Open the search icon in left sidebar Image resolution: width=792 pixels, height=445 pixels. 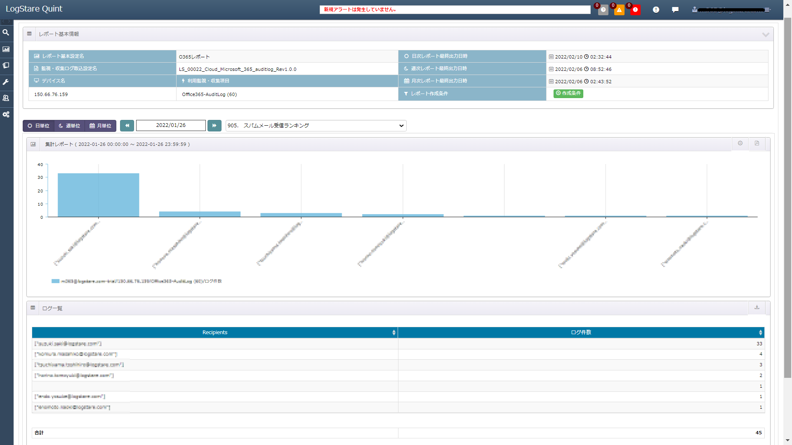coord(6,33)
